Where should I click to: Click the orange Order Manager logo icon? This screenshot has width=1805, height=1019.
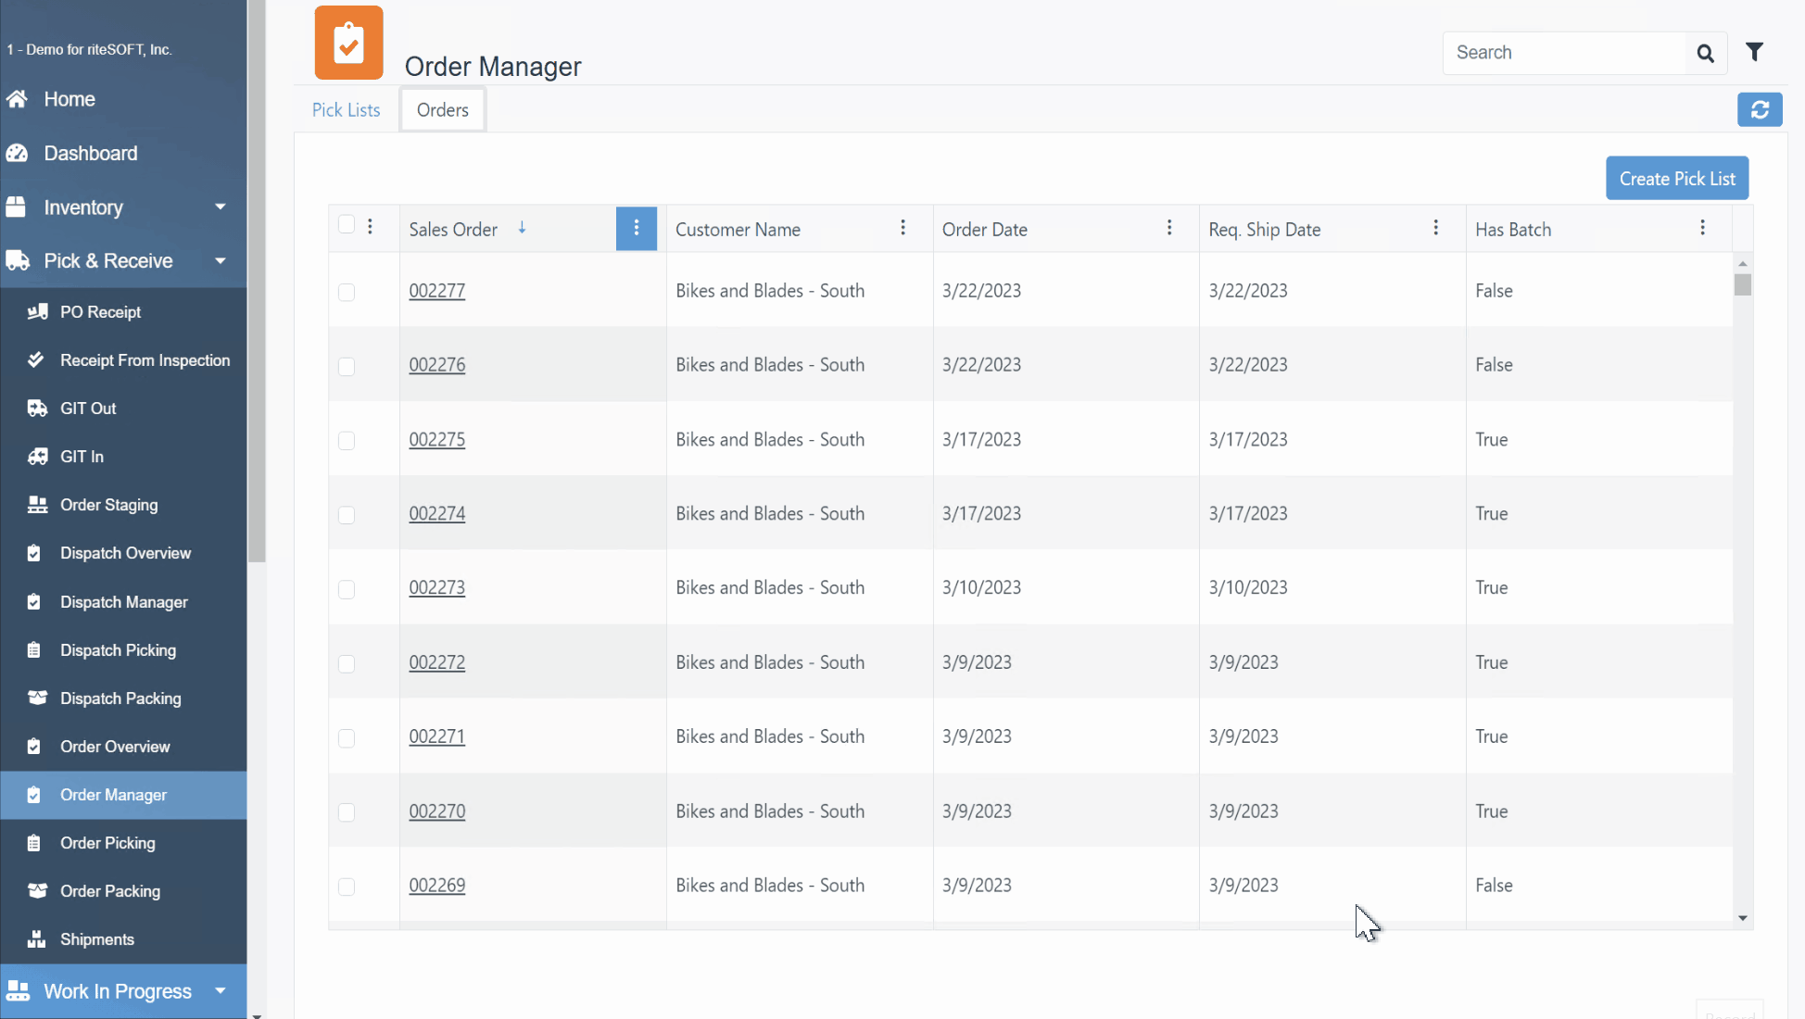coord(348,43)
